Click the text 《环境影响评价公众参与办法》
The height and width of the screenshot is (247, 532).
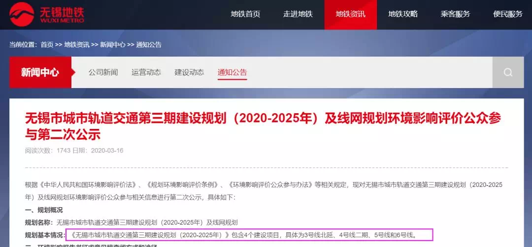pos(271,185)
